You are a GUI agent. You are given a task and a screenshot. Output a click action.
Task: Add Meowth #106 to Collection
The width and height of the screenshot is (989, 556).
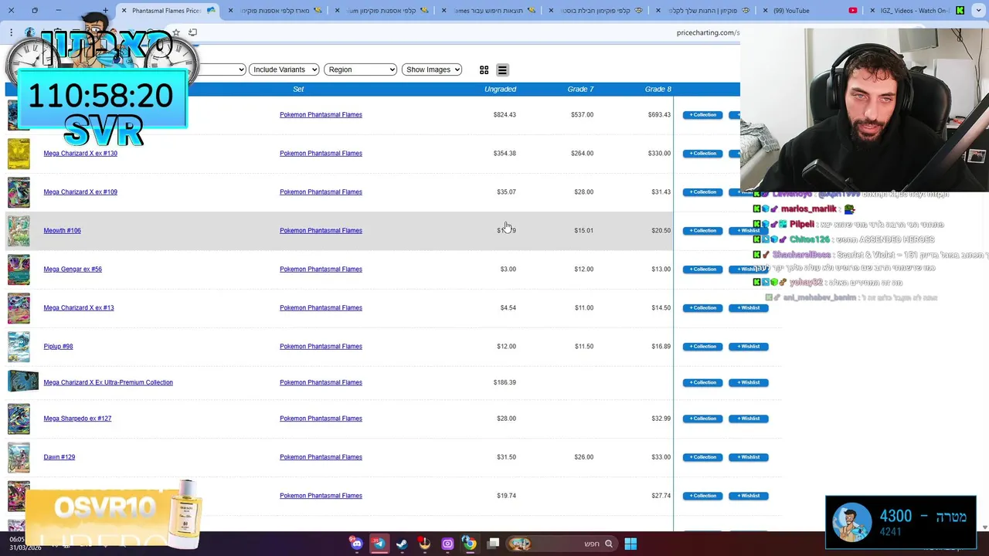(x=702, y=231)
